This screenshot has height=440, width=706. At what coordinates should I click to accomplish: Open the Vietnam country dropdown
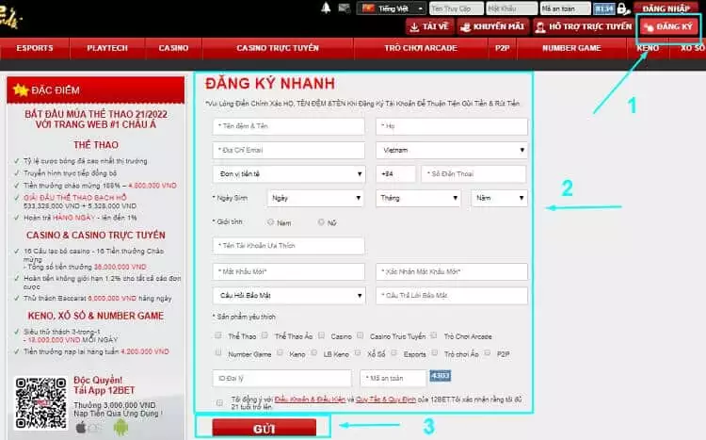[452, 150]
